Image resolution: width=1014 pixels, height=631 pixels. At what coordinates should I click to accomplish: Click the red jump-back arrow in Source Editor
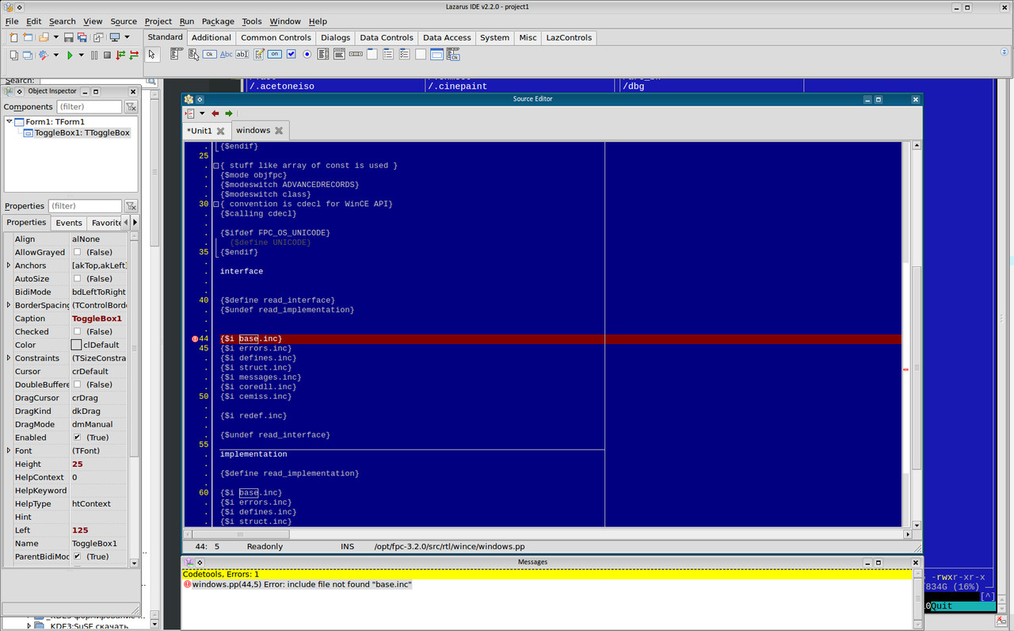pos(215,113)
